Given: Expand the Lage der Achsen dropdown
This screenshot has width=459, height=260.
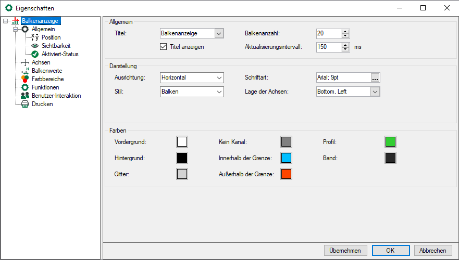Looking at the screenshot, I should pyautogui.click(x=375, y=92).
